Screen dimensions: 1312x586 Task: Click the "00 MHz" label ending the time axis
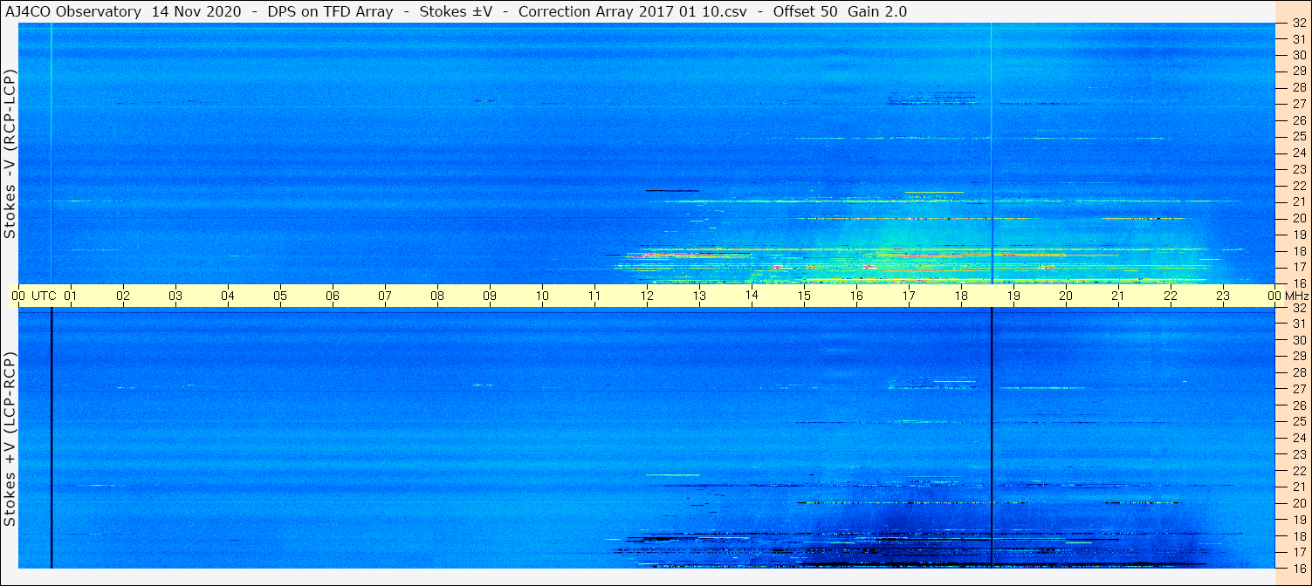click(x=1289, y=296)
